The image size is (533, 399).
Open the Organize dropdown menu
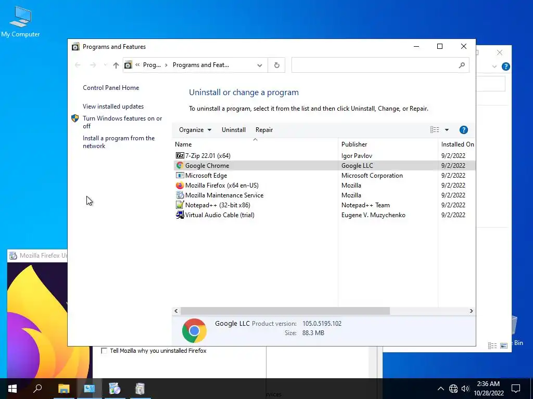coord(195,130)
